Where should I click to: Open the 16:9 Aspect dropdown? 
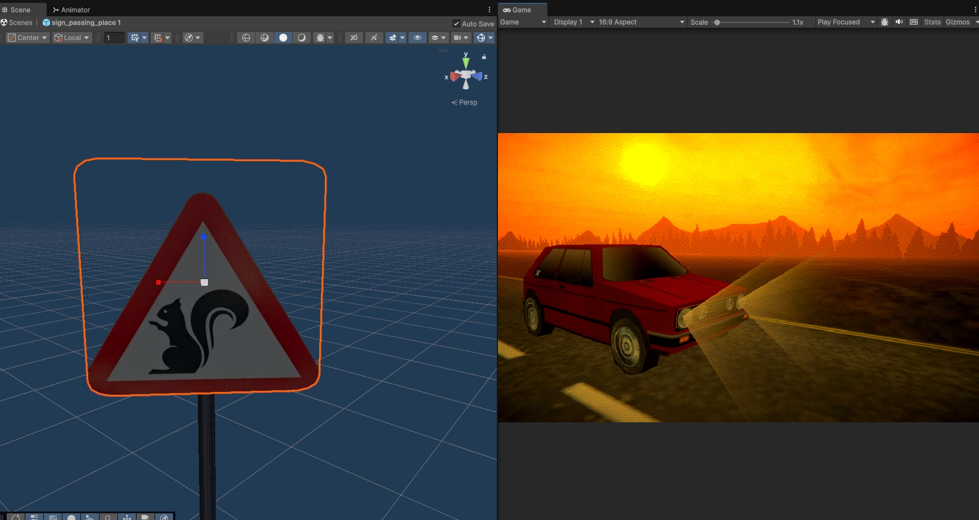[641, 22]
